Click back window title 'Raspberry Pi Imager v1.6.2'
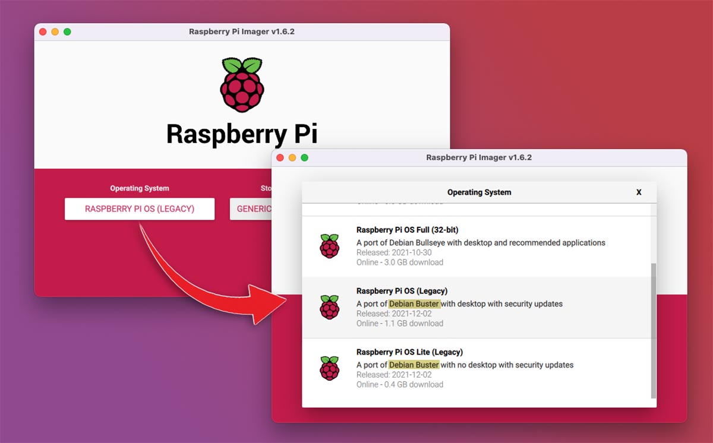 tap(241, 31)
